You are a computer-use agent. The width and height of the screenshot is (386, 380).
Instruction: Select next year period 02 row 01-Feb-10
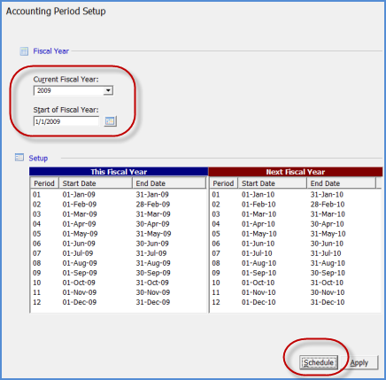[295, 205]
